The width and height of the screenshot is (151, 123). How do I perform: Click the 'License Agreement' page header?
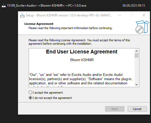tap(39, 24)
